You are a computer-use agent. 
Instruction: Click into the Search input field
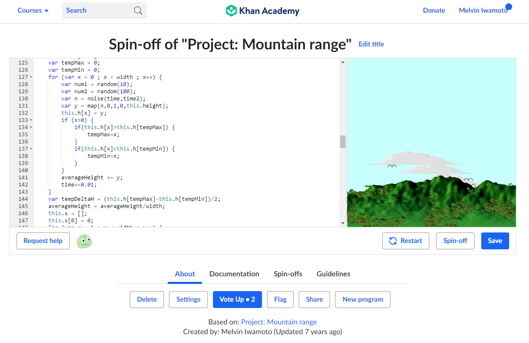click(x=98, y=11)
